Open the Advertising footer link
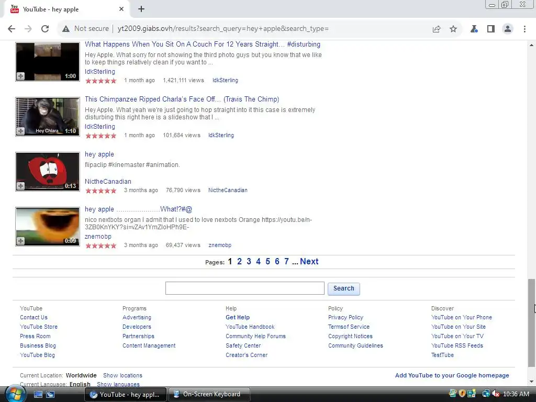Image resolution: width=536 pixels, height=402 pixels. point(137,317)
